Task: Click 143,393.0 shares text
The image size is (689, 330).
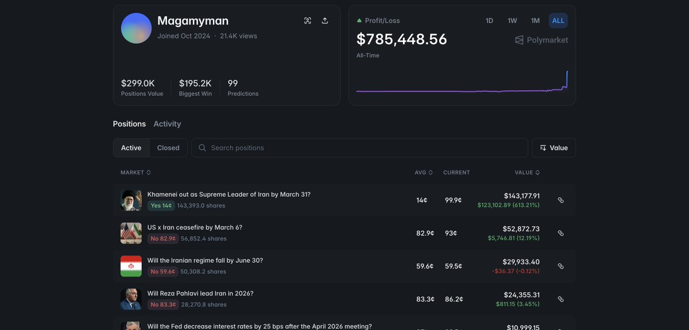Action: (x=201, y=205)
